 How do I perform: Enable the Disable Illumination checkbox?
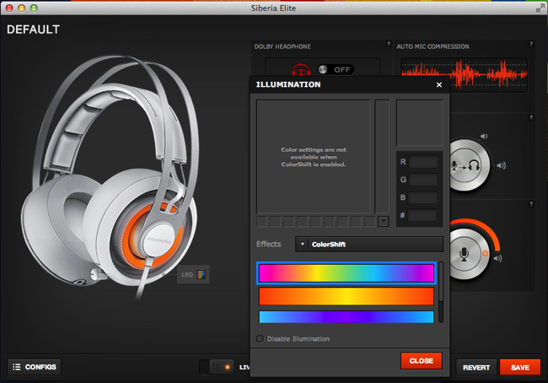[x=260, y=338]
